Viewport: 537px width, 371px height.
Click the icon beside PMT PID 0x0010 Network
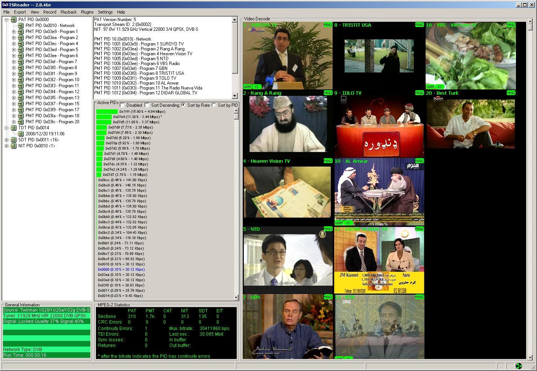click(20, 26)
